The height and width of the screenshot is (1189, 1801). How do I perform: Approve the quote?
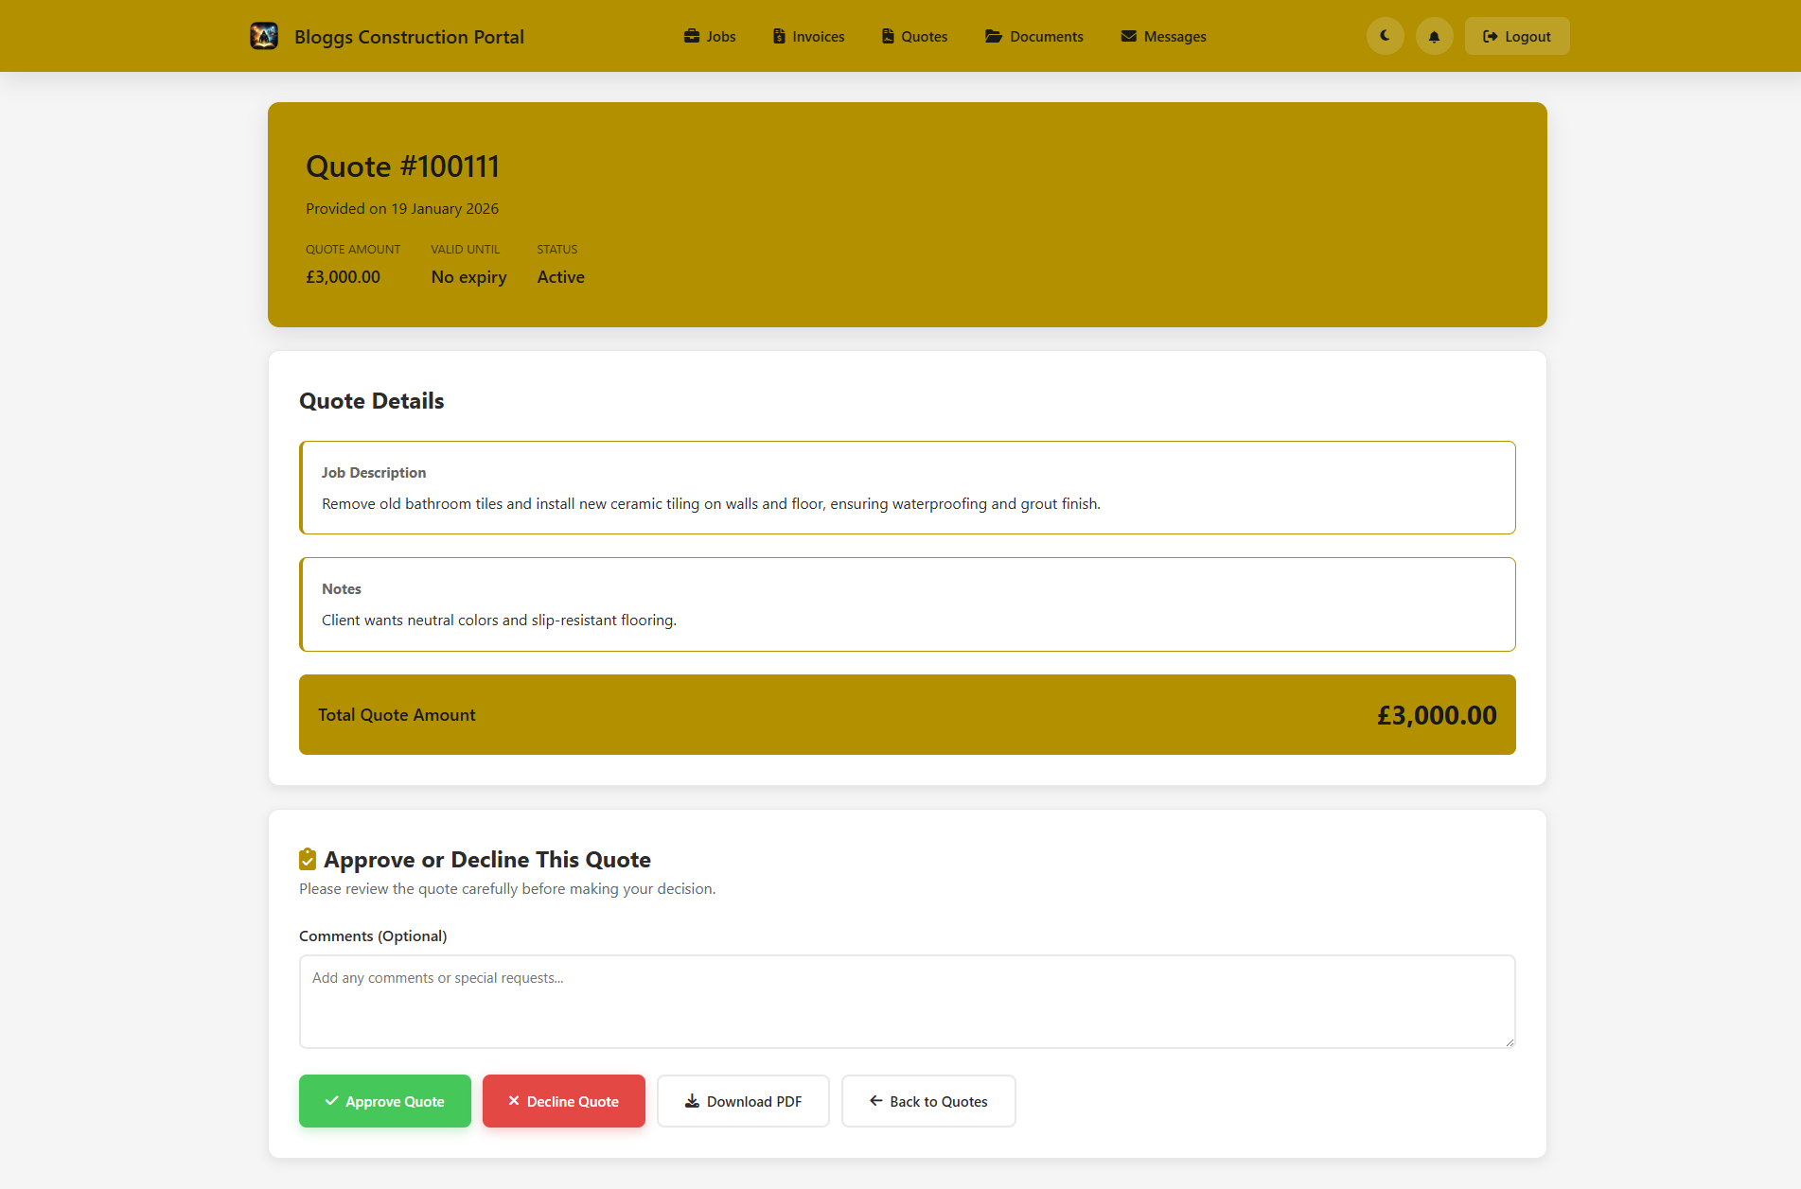coord(384,1101)
